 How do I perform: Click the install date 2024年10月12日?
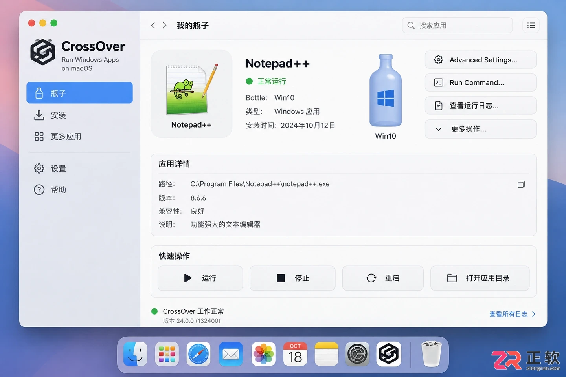coord(308,125)
